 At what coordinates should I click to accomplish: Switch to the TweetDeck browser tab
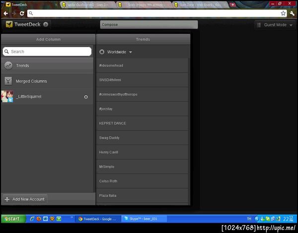coord(30,5)
